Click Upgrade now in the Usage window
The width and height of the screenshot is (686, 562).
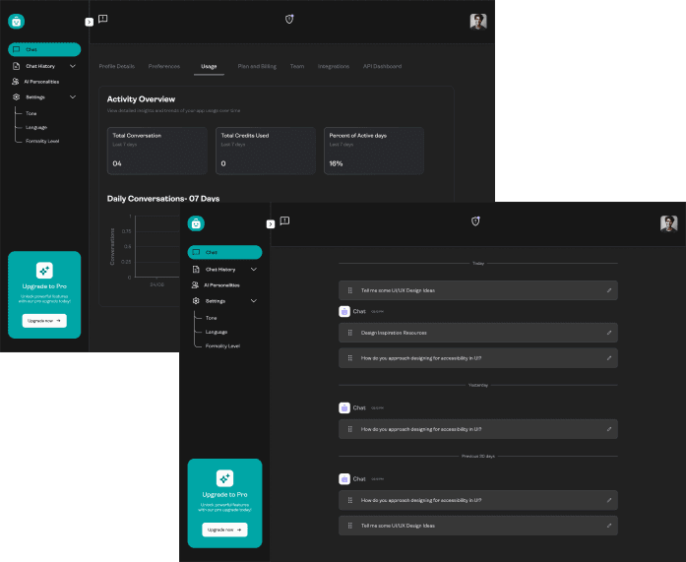click(44, 321)
